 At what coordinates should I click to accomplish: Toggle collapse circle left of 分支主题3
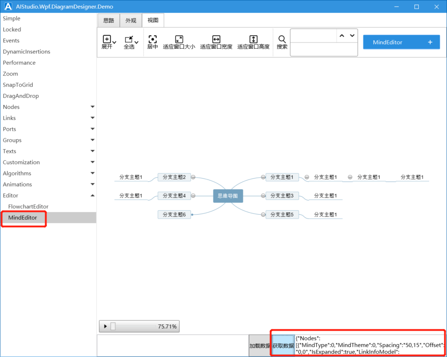point(263,195)
